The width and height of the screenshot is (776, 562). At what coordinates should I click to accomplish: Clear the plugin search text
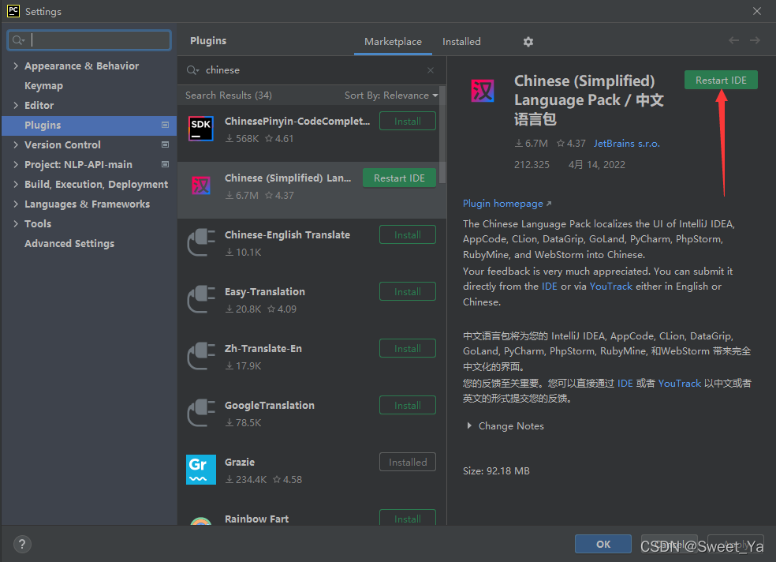tap(431, 70)
